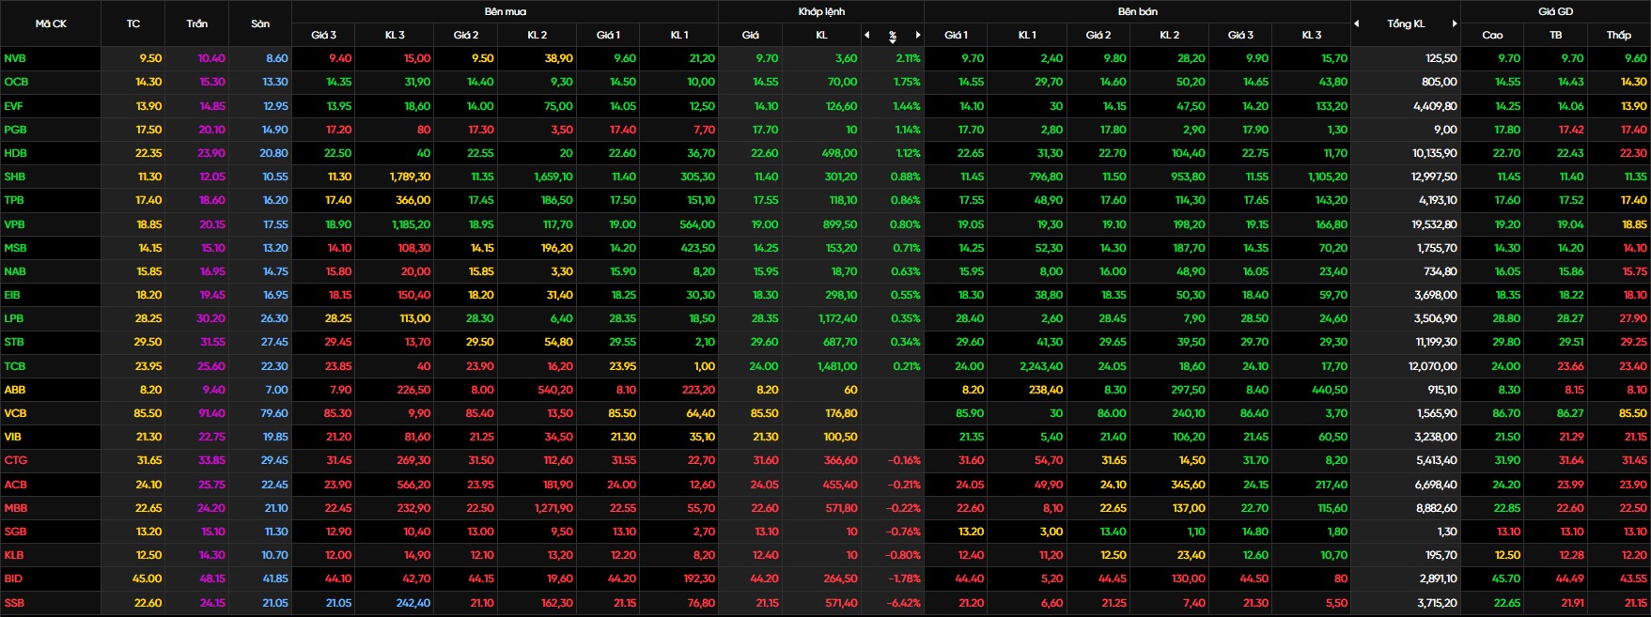Screen dimensions: 1651x617
Task: Click KL header under Khớp lệnh
Action: coord(822,35)
